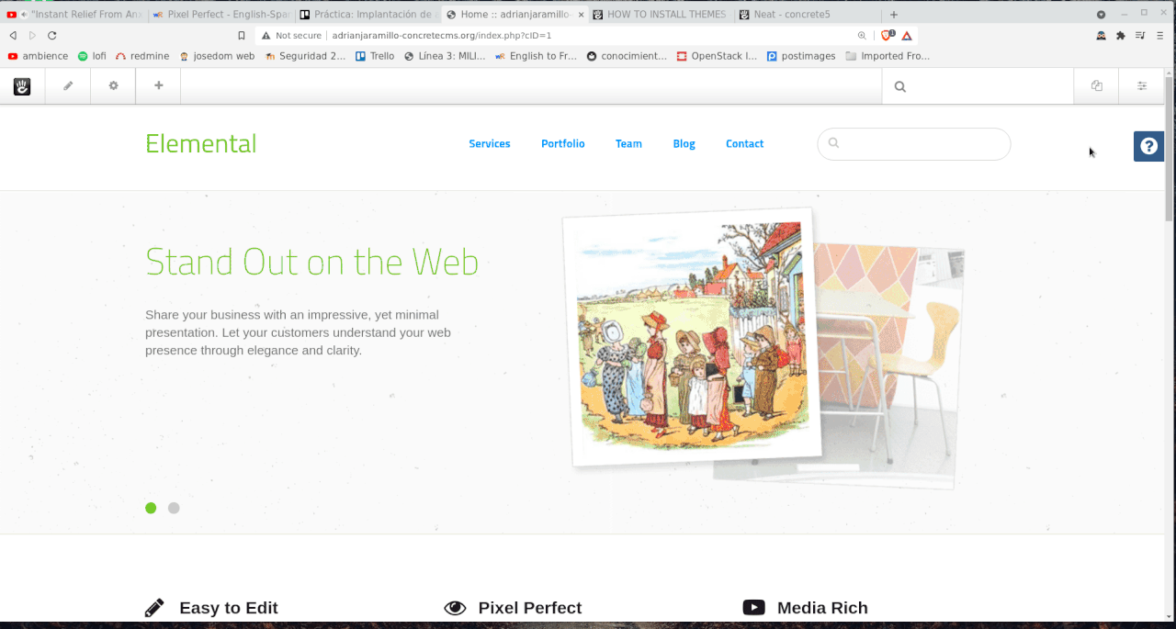
Task: Open the extensions puzzle icon
Action: click(1120, 35)
